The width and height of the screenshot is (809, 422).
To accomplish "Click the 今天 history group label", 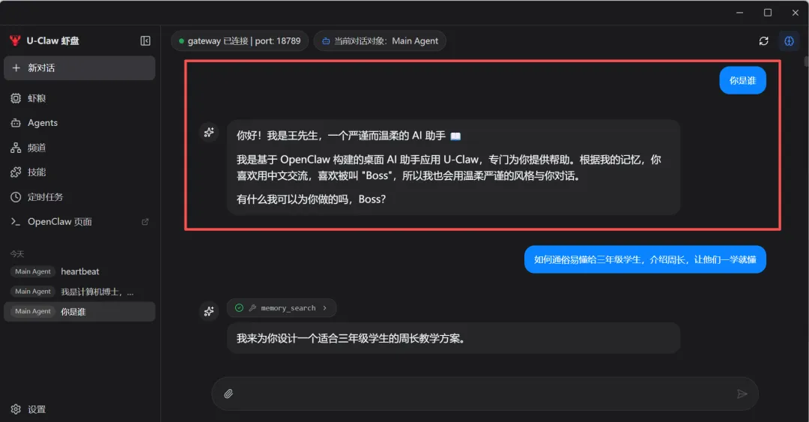I will [x=17, y=253].
